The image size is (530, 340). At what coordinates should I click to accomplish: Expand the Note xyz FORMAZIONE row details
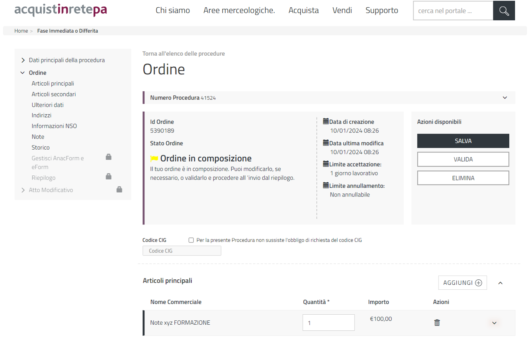[x=494, y=323]
